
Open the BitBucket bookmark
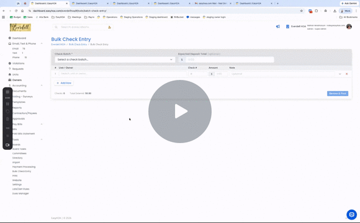pyautogui.click(x=177, y=17)
